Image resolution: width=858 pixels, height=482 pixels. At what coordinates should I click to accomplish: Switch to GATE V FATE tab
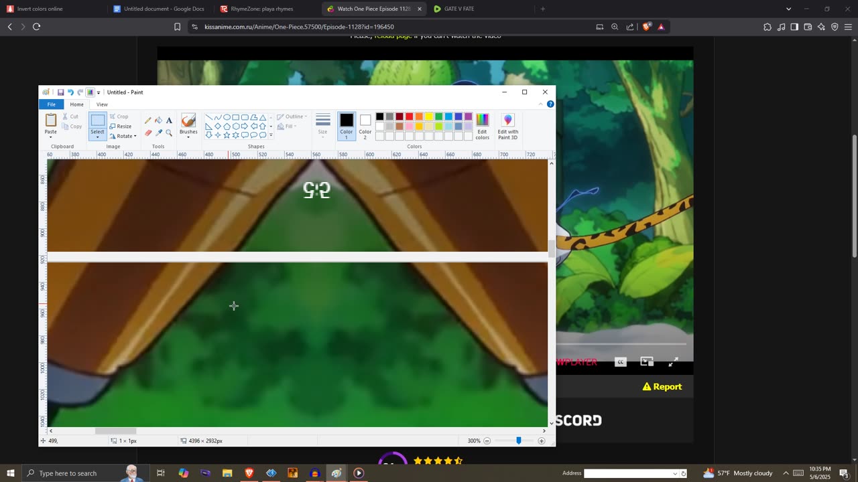pyautogui.click(x=479, y=9)
